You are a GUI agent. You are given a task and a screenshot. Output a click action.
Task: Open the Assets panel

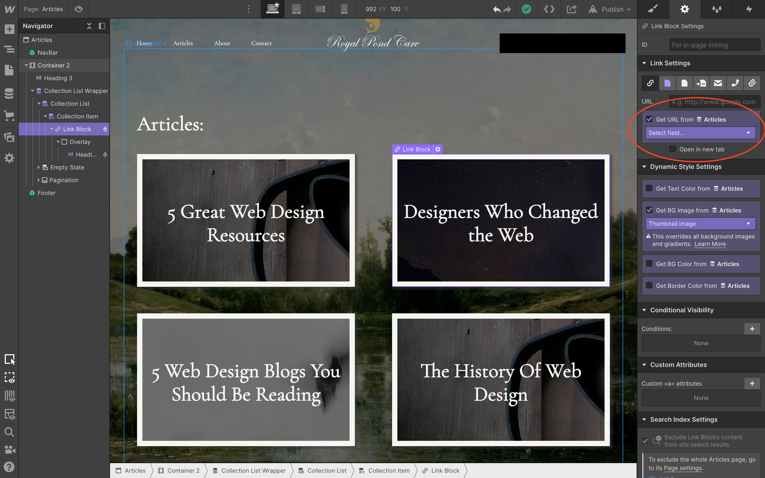[9, 137]
